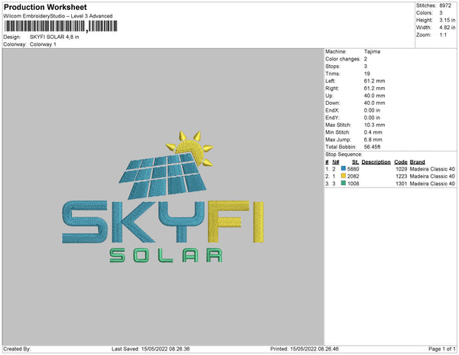The image size is (459, 355).
Task: Click the Brand column header
Action: [x=417, y=161]
